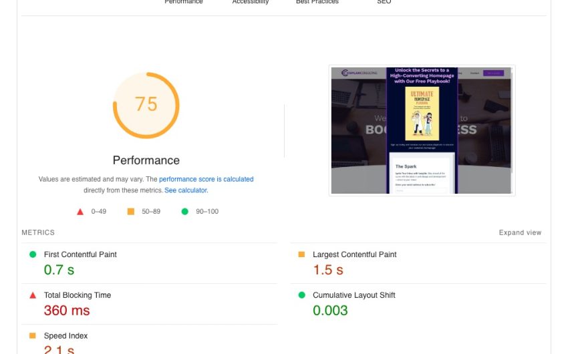This screenshot has height=354, width=568.
Task: Click the green Cumulative Layout Shift status icon
Action: [301, 295]
